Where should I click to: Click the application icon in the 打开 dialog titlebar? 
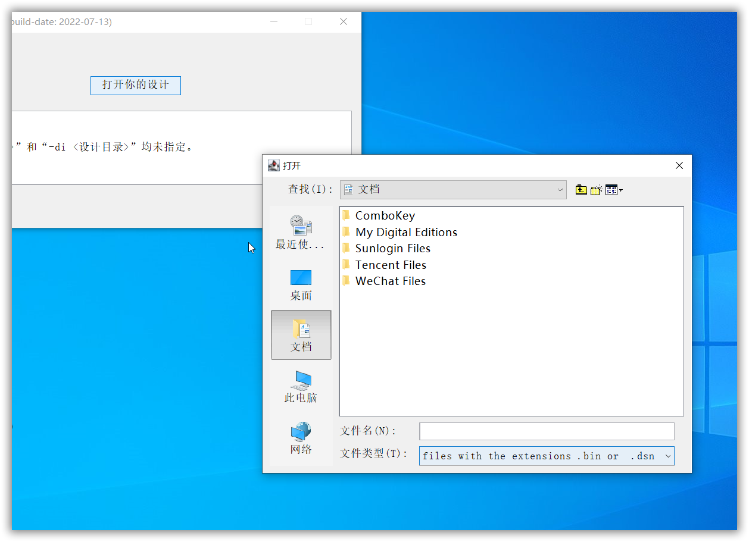[x=273, y=165]
